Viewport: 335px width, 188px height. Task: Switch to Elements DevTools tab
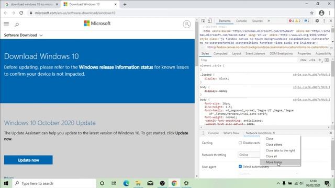point(225,21)
